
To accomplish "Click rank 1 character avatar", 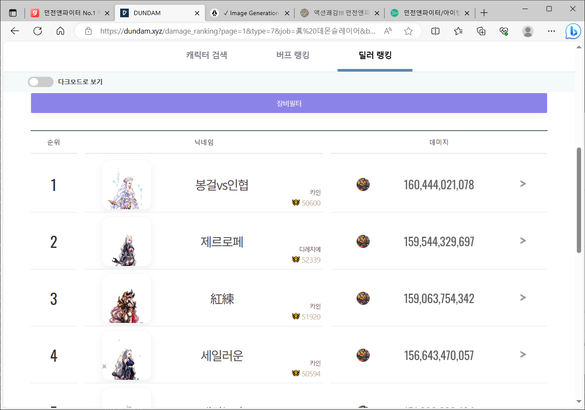I will click(x=127, y=185).
